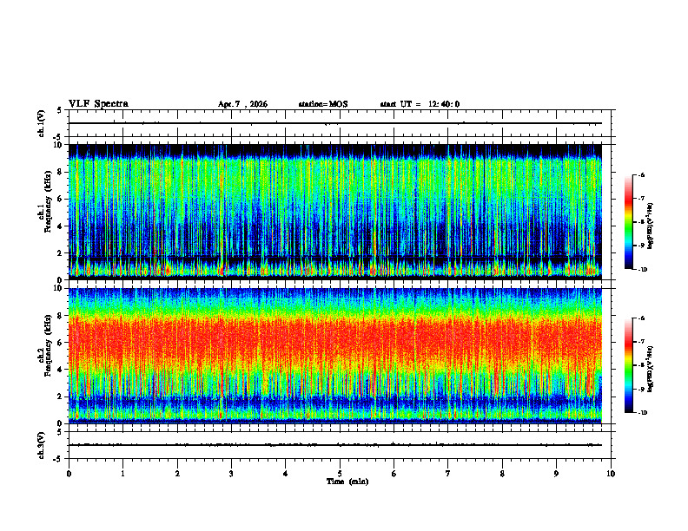Image resolution: width=688 pixels, height=531 pixels.
Task: Click inside the ch.2 spectrogram panel
Action: (335, 356)
